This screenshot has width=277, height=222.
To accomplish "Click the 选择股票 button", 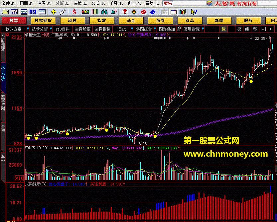I will coord(82,29).
